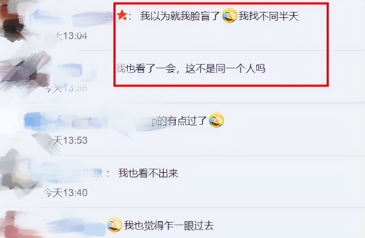
Task: Click the red star badge icon
Action: (122, 16)
